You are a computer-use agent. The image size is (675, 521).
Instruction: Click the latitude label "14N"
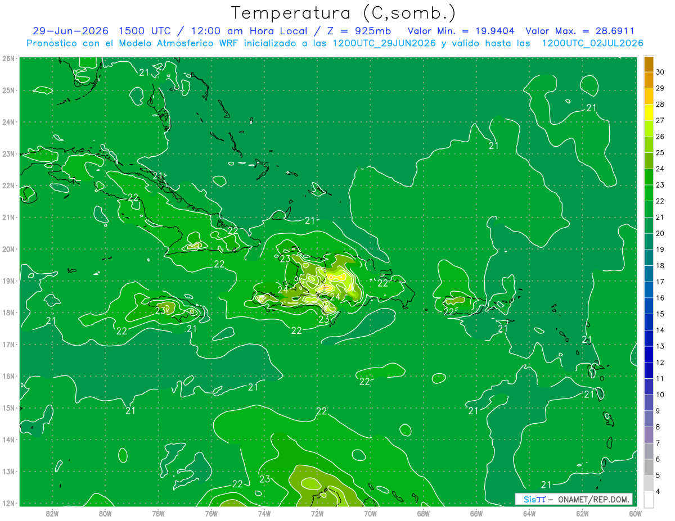coord(8,440)
